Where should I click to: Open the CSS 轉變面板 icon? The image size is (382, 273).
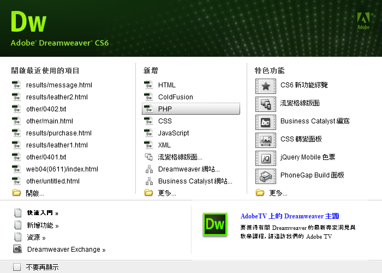point(266,140)
